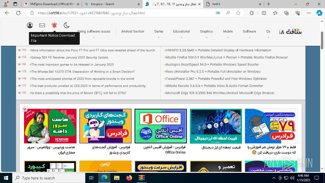Read Poco F7 Pro and F7 Ultra news
The width and height of the screenshot is (325, 183).
(93, 50)
